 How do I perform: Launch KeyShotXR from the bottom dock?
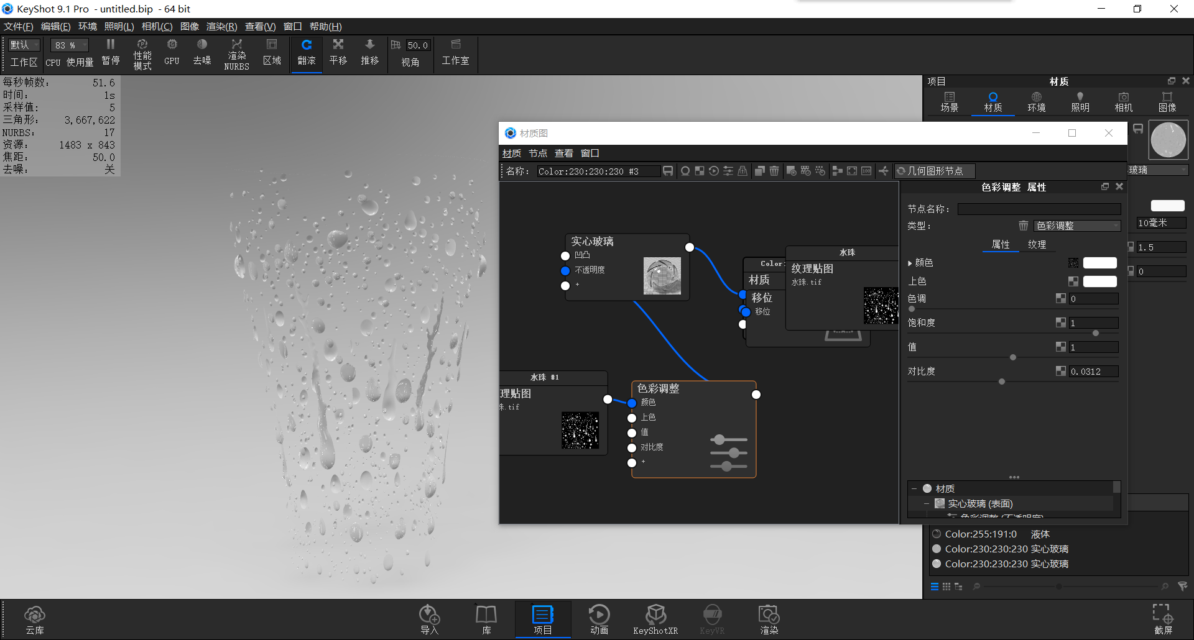click(x=655, y=618)
